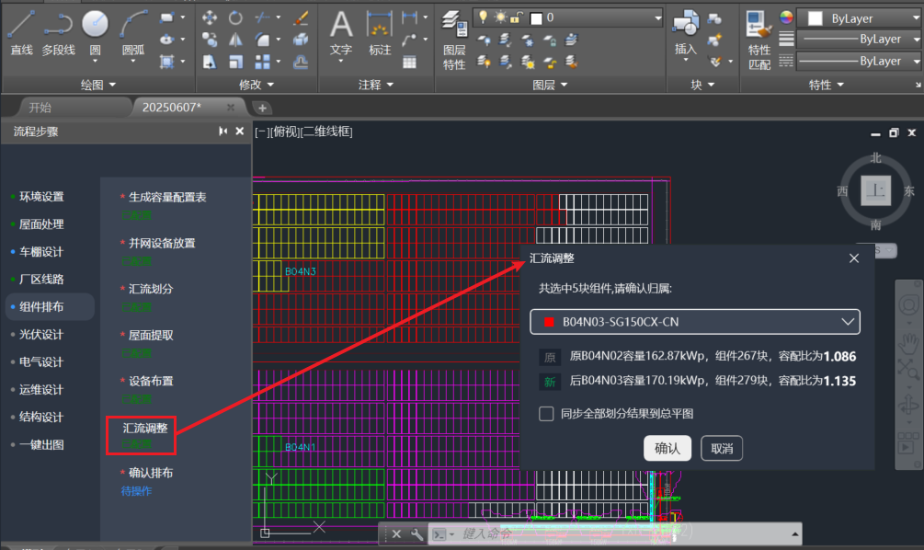
Task: Add a new drawing tab with the plus button
Action: 262,108
